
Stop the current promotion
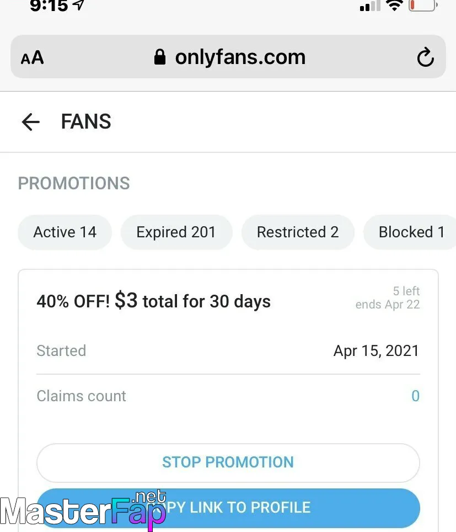228,462
